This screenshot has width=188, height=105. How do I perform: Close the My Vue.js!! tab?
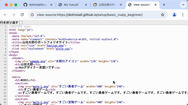86,5
